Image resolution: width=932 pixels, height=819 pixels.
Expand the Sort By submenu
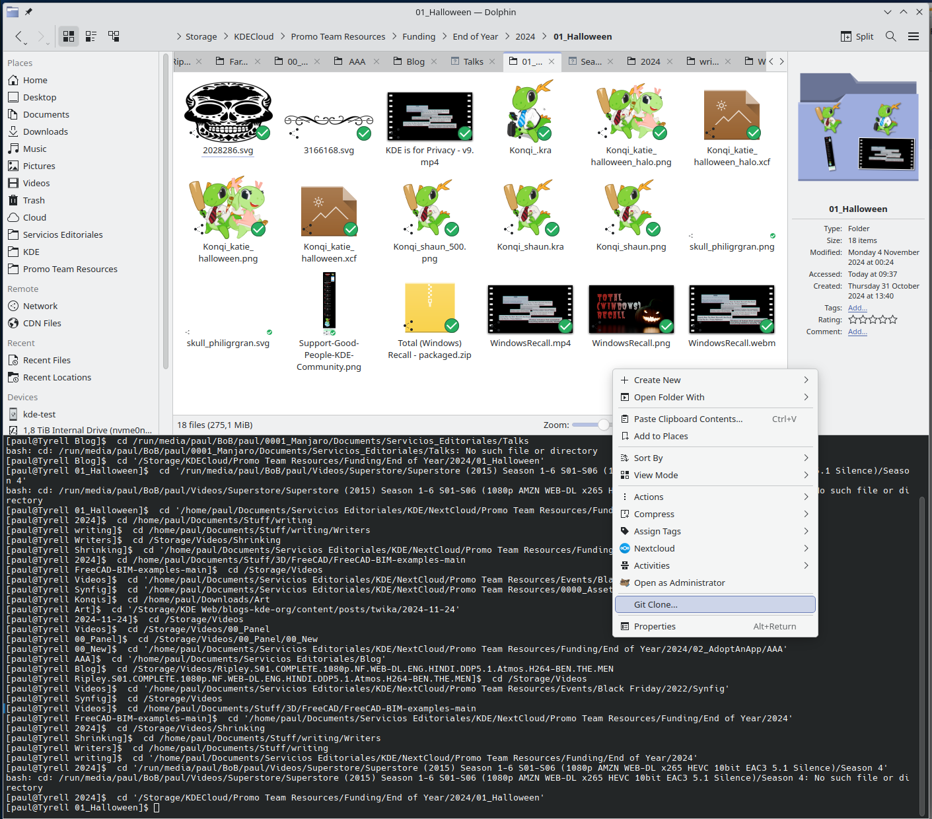pos(806,458)
